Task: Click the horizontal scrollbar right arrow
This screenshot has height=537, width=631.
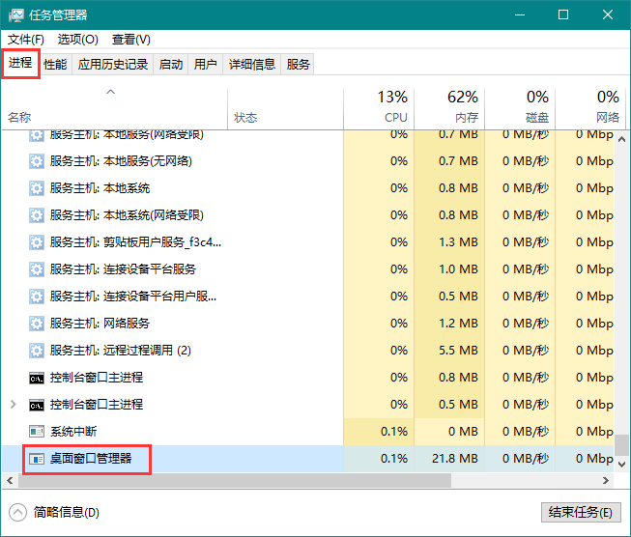Action: point(606,480)
